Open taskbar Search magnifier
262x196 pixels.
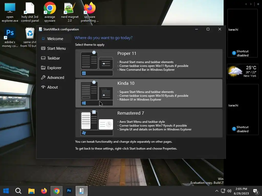pos(18,191)
